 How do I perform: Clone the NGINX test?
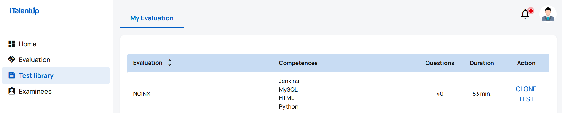[x=526, y=94]
